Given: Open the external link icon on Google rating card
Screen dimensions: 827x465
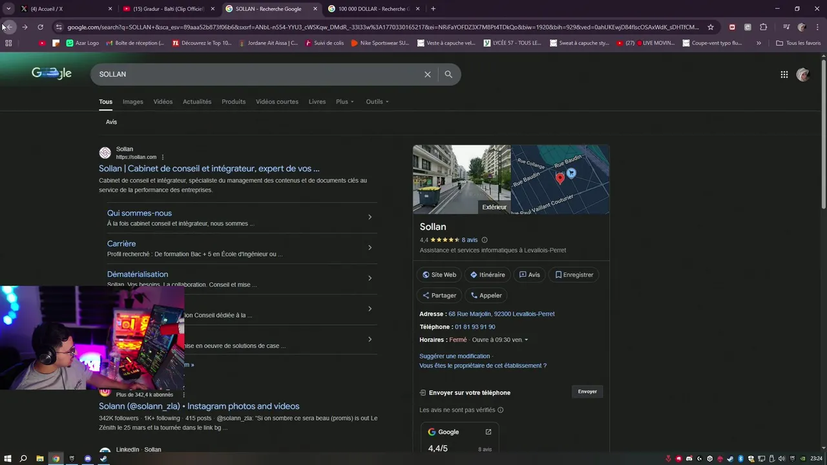Looking at the screenshot, I should coord(488,432).
